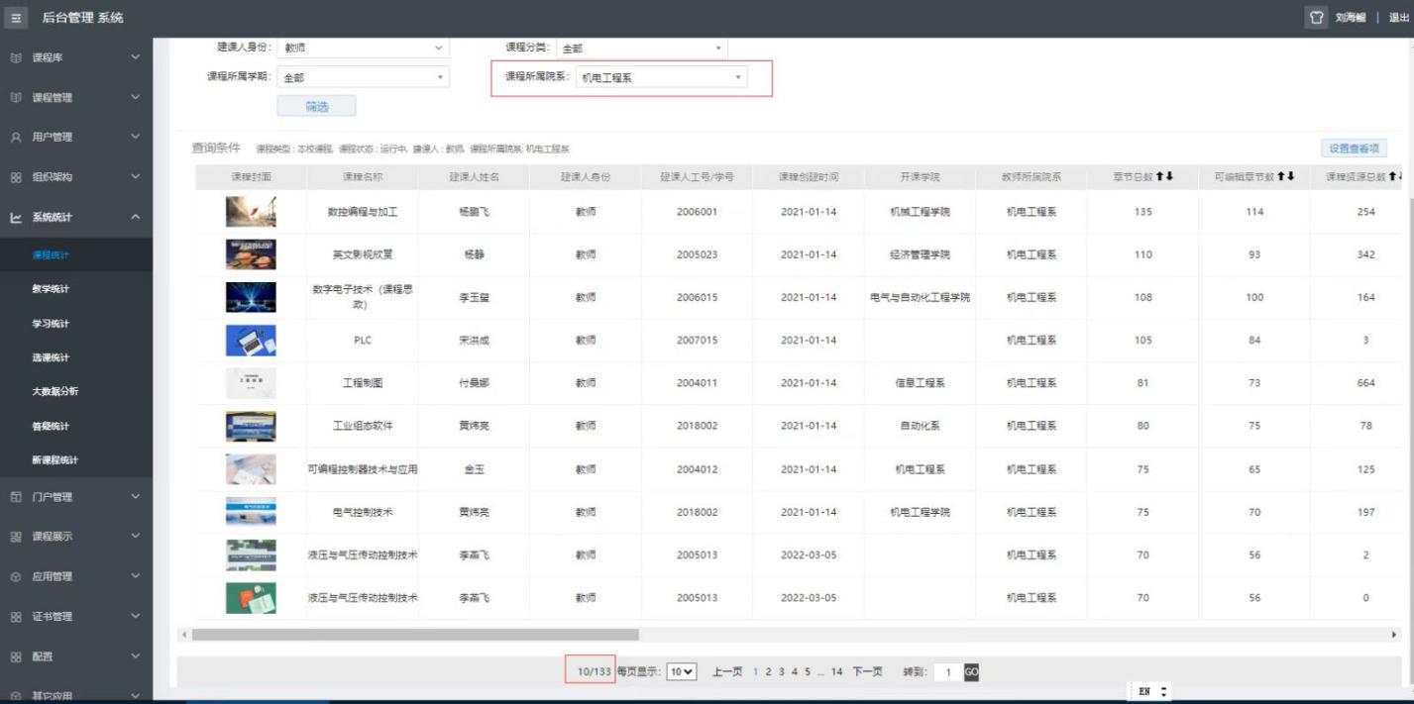Click the 课程管理 book icon
Screen dimensions: 1414x704
tap(16, 98)
